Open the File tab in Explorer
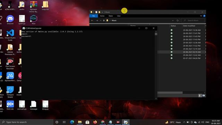This screenshot has width=222, height=125. pos(93,16)
